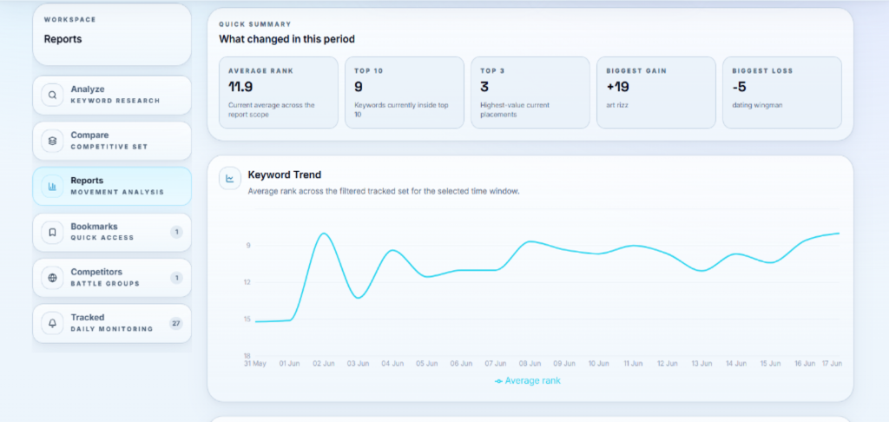
Task: Open the Biggest Gain +19 card
Action: tap(656, 92)
